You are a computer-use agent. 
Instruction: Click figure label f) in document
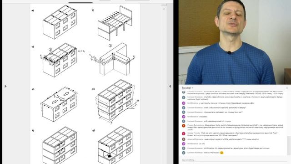pos(33,131)
